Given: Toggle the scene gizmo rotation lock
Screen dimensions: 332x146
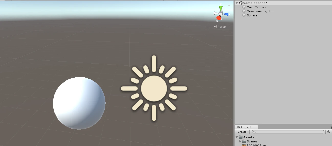Looking at the screenshot, I should pyautogui.click(x=229, y=5).
